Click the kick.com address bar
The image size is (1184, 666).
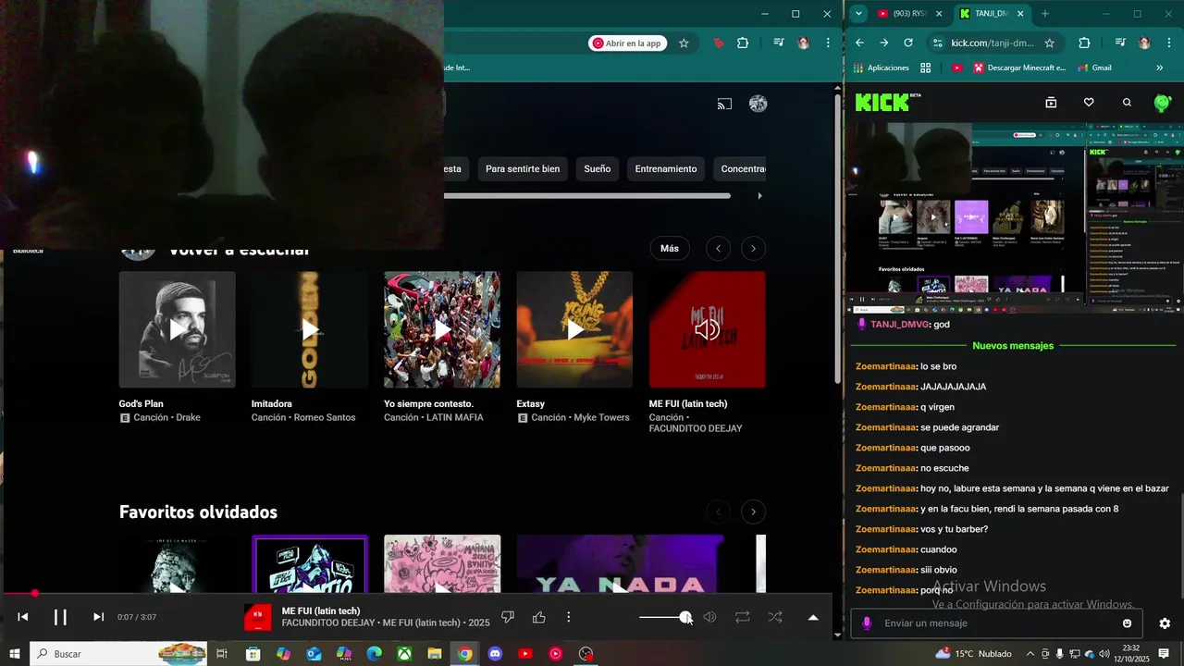click(x=992, y=43)
